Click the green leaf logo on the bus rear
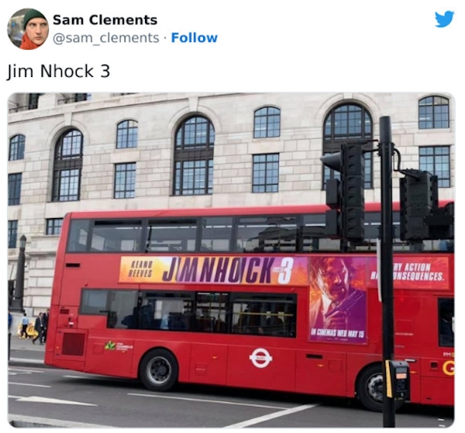Screen dimensions: 465x433 pos(110,345)
